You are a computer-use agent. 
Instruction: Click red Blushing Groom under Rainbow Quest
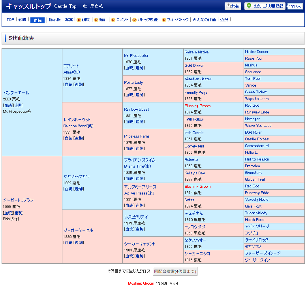coord(197,106)
